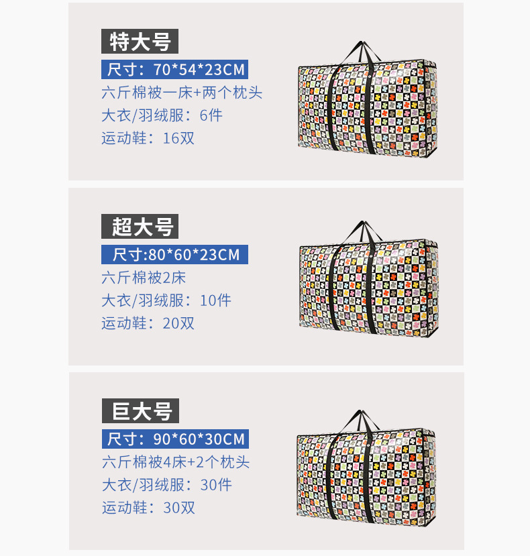Select the 巨大号 size label
530x556 pixels.
(x=140, y=411)
